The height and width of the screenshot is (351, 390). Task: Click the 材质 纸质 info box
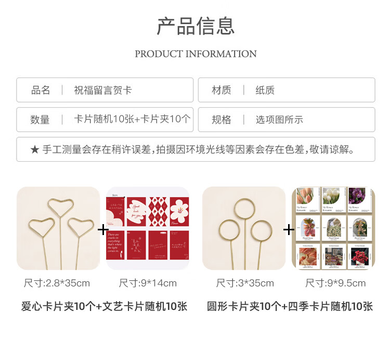(287, 90)
